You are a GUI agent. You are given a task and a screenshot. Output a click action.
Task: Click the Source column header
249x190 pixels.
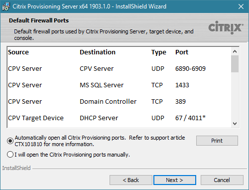pyautogui.click(x=18, y=52)
